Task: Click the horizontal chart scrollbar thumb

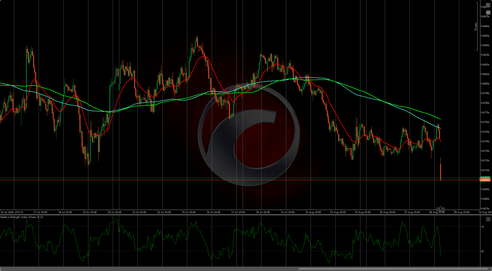Action: 393,269
